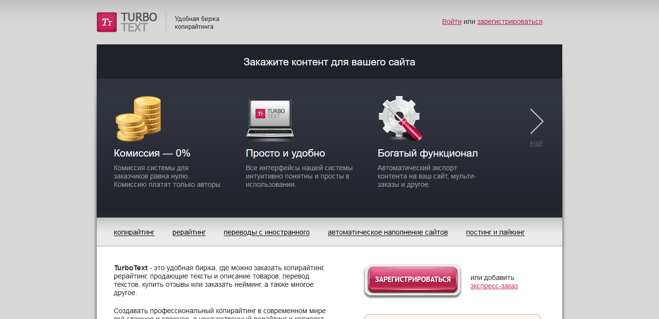Switch to постинг и лайкинг tab
This screenshot has width=659, height=319.
(x=495, y=232)
